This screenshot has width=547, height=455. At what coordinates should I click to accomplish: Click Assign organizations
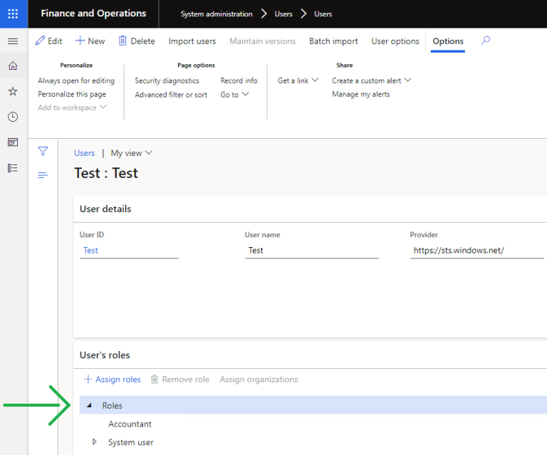coord(259,380)
